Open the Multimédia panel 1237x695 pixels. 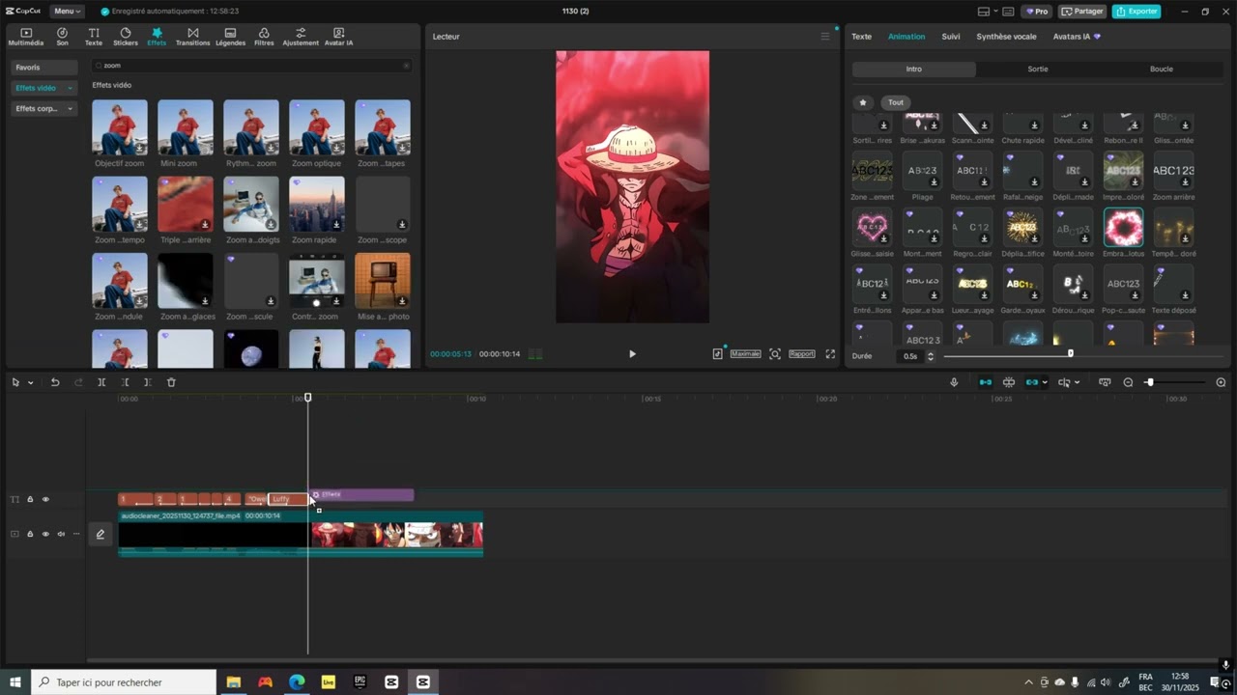tap(25, 37)
